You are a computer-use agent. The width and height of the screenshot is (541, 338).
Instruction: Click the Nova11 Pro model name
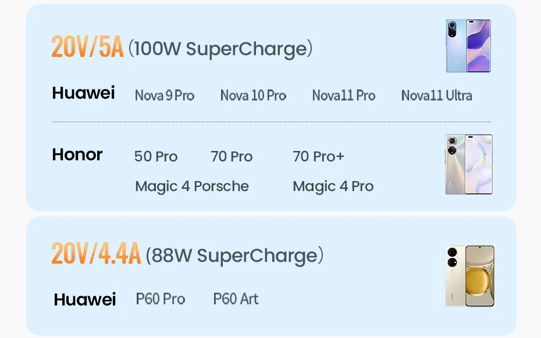click(343, 95)
